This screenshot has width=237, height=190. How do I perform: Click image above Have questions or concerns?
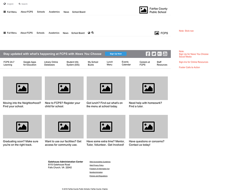(149, 126)
